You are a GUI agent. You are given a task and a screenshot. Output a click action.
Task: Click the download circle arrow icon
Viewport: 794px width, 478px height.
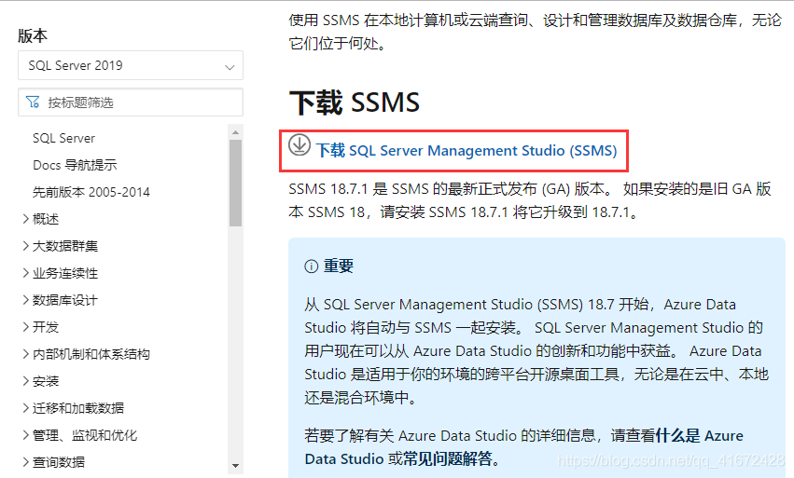(299, 145)
